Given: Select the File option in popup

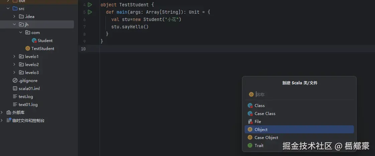Looking at the screenshot, I should coord(258,121).
